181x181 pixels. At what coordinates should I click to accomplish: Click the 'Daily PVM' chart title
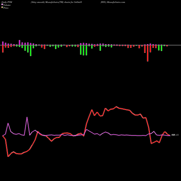click(x=7, y=2)
